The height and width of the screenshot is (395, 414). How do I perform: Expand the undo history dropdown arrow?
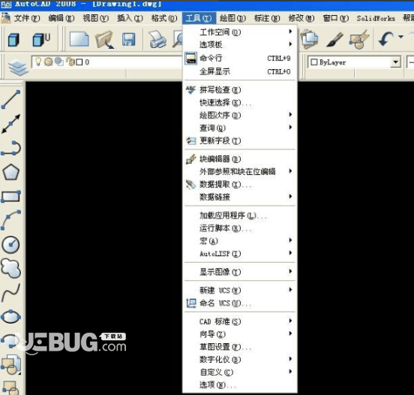click(400, 37)
